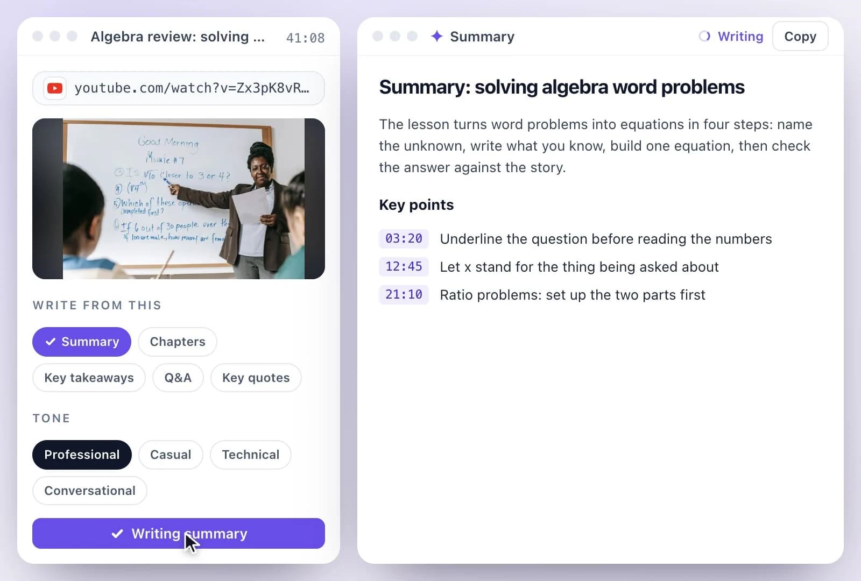This screenshot has height=581, width=861.
Task: Click the "TONE" section label
Action: point(51,418)
